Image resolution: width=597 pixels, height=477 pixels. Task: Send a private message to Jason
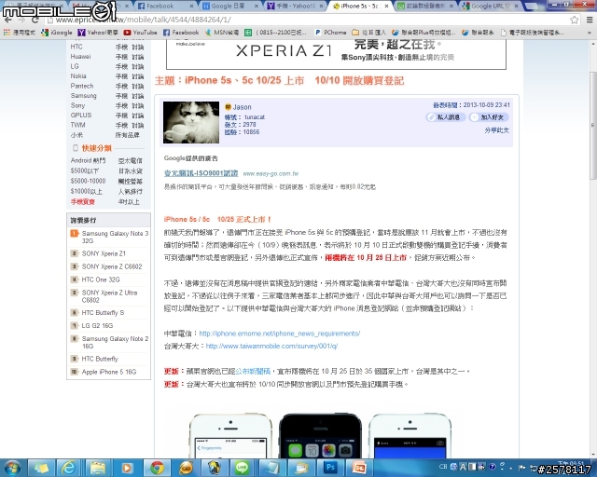(446, 117)
